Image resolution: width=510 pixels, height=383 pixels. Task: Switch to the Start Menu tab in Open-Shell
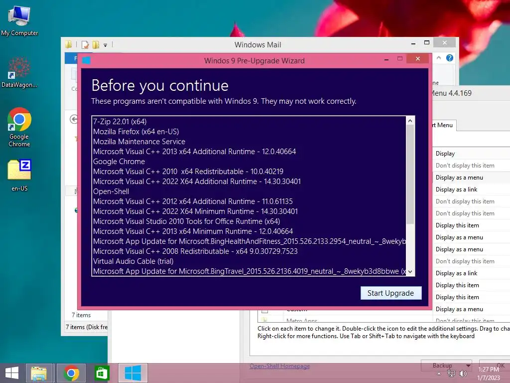click(x=444, y=125)
